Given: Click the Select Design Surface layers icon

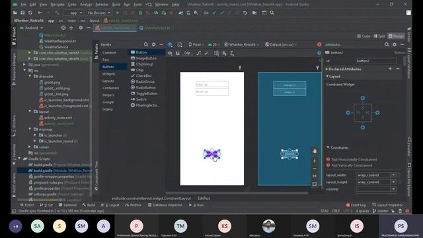Looking at the screenshot, I should click(170, 44).
